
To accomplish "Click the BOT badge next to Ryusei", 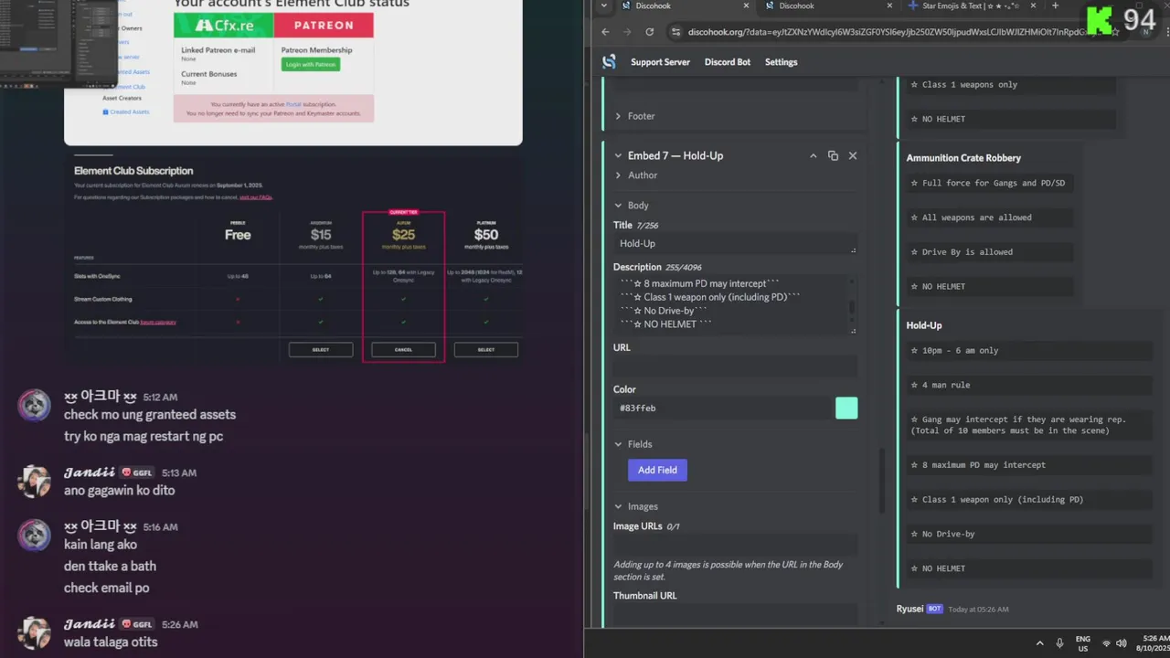I will coord(934,609).
